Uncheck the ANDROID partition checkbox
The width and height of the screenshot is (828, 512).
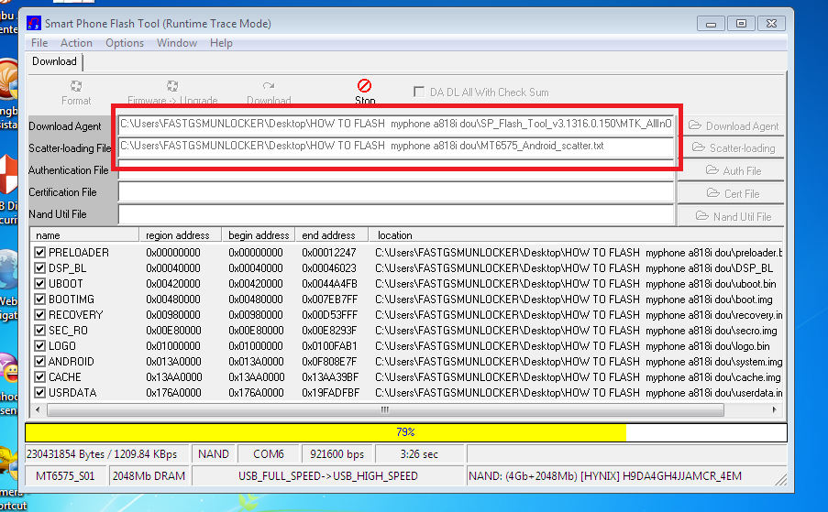pos(39,362)
